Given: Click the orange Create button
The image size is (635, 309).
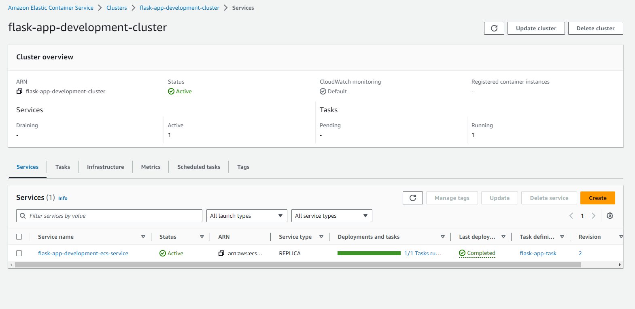Looking at the screenshot, I should (598, 198).
